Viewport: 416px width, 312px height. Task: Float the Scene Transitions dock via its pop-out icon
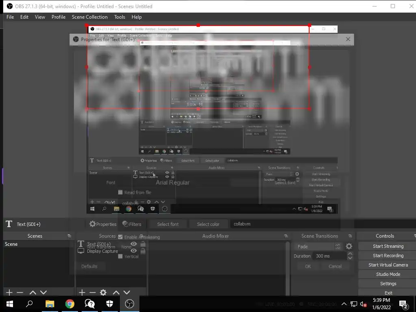(350, 236)
